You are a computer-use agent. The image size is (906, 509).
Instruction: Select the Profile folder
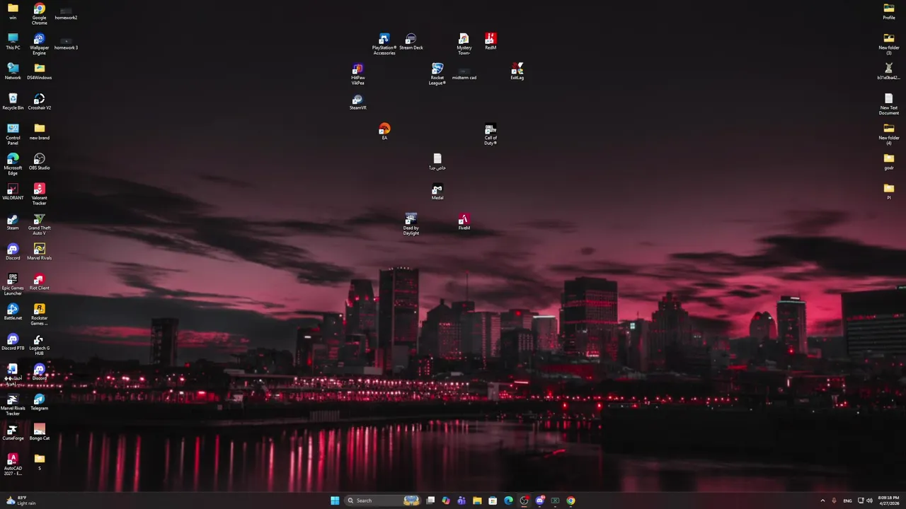(889, 11)
